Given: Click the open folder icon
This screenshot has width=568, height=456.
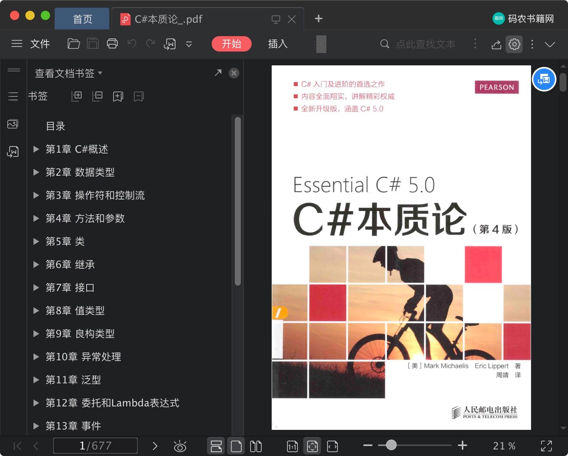Looking at the screenshot, I should click(74, 44).
